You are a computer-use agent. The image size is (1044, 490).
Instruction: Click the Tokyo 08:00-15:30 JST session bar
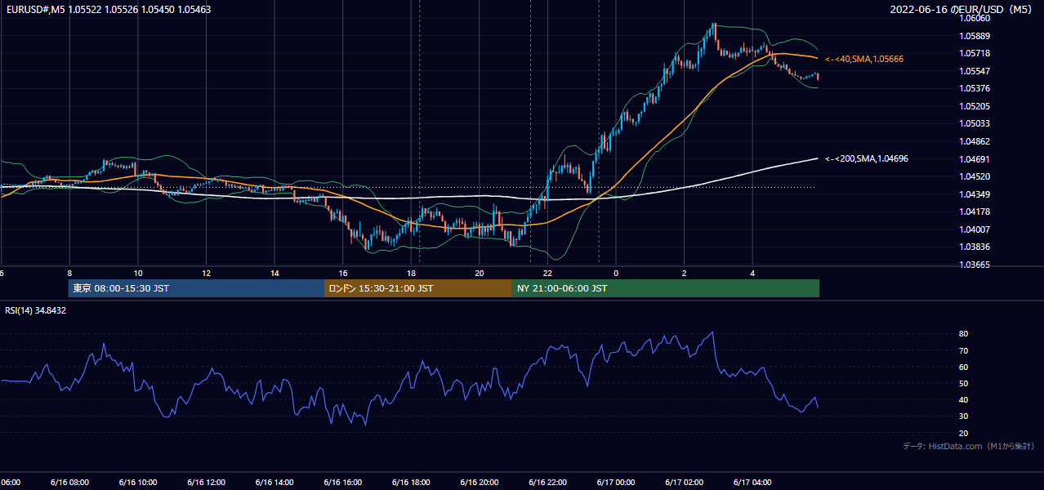196,288
